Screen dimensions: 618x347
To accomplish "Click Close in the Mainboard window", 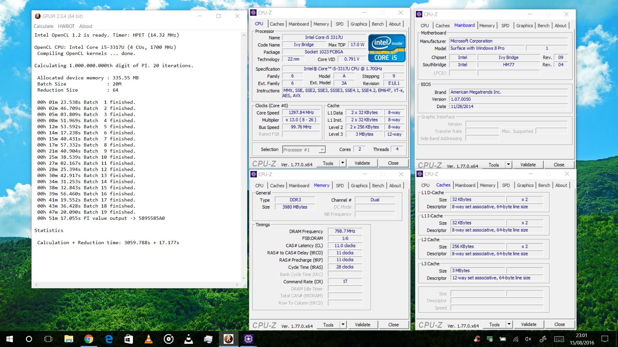I will click(559, 165).
